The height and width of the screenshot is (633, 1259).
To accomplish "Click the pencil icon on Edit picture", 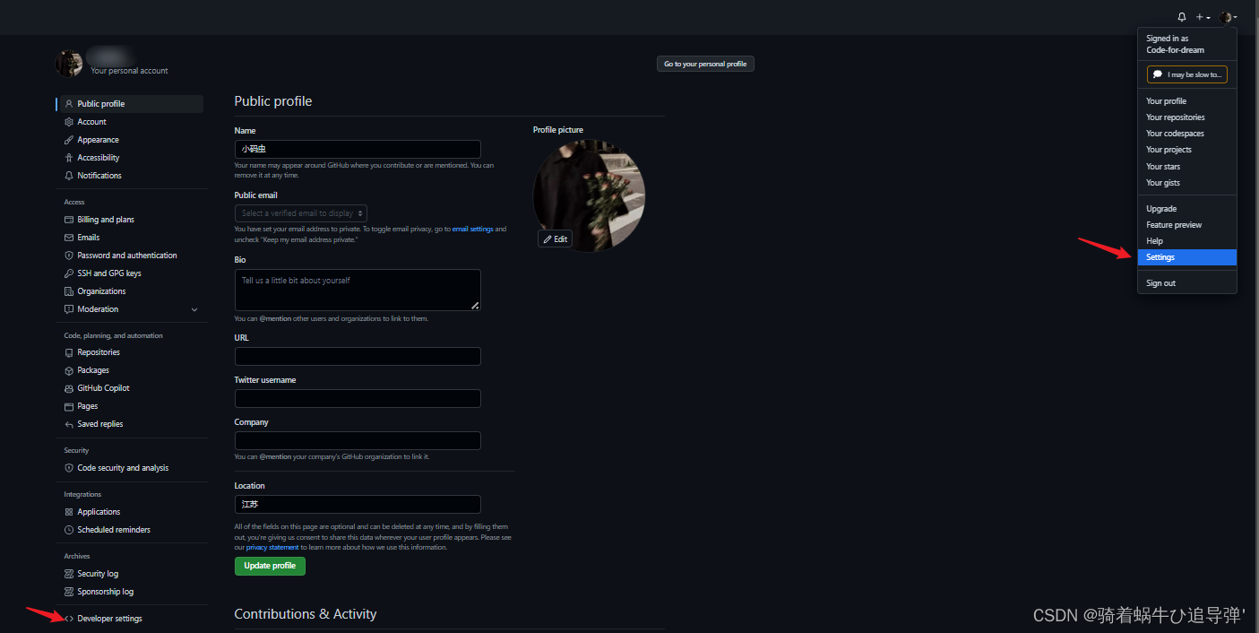I will (548, 239).
